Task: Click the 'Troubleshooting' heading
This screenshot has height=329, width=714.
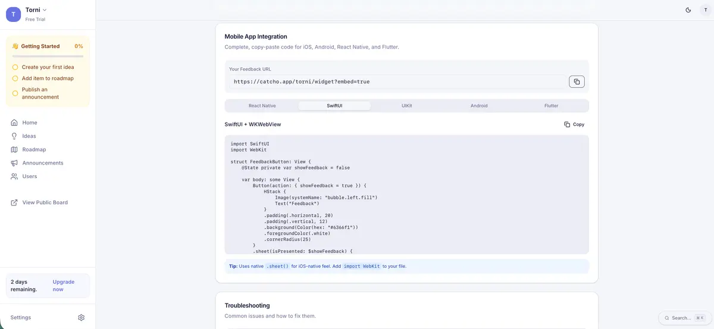Action: tap(247, 306)
